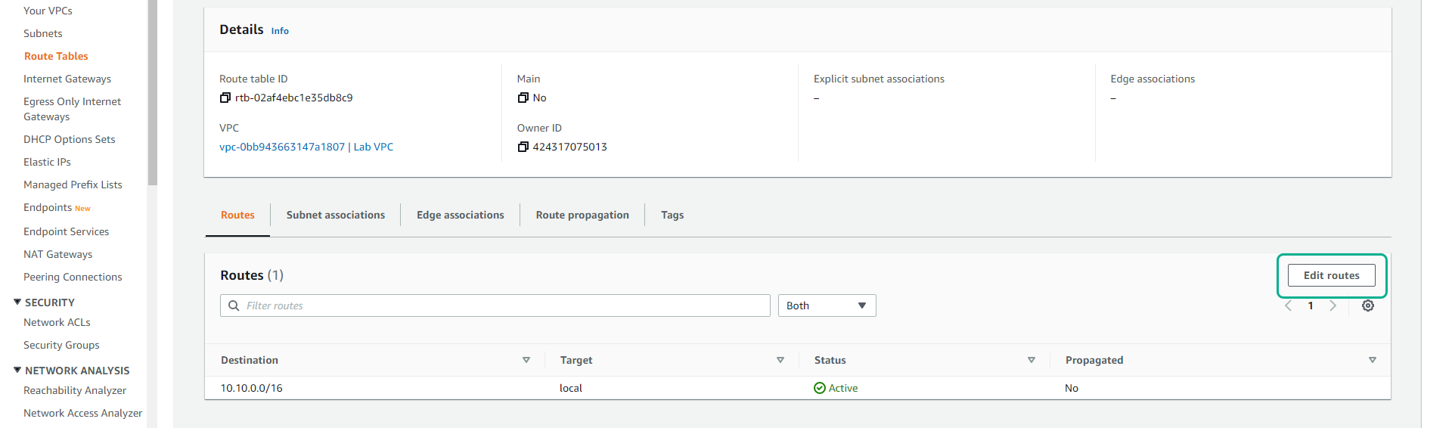This screenshot has width=1452, height=428.
Task: Copy the Owner ID number
Action: [523, 147]
